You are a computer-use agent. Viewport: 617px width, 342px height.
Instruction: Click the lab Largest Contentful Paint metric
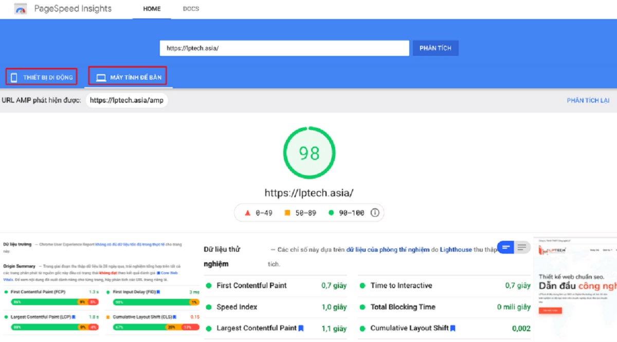tap(276, 328)
